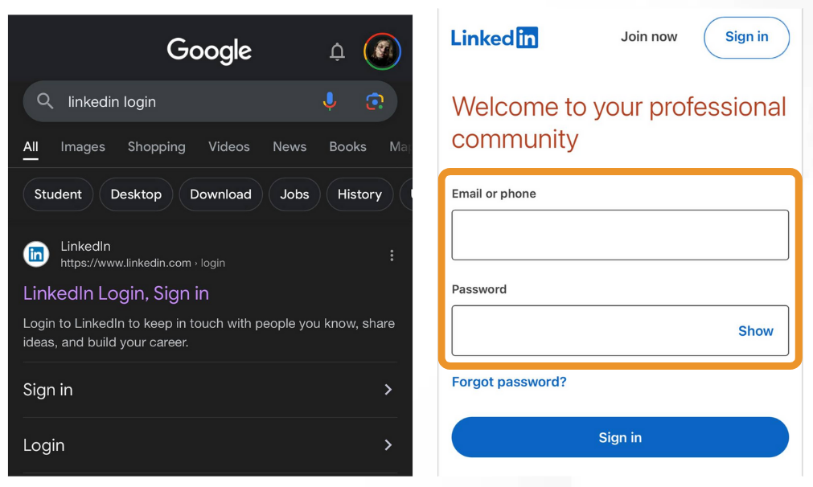813x487 pixels.
Task: Open the Google account profile picture
Action: point(382,51)
